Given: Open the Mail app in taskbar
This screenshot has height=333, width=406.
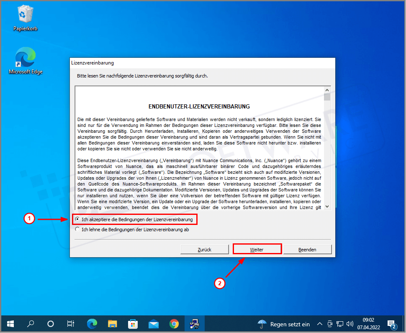Looking at the screenshot, I should tap(153, 324).
